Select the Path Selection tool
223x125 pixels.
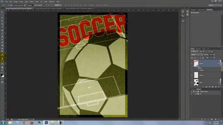[2, 61]
